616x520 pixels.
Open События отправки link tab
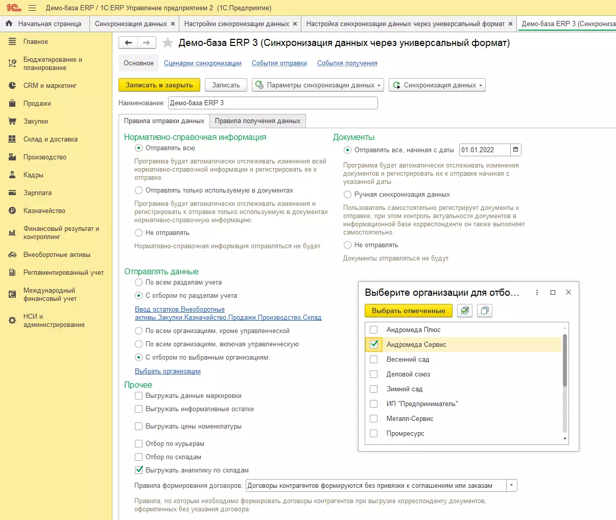[279, 63]
